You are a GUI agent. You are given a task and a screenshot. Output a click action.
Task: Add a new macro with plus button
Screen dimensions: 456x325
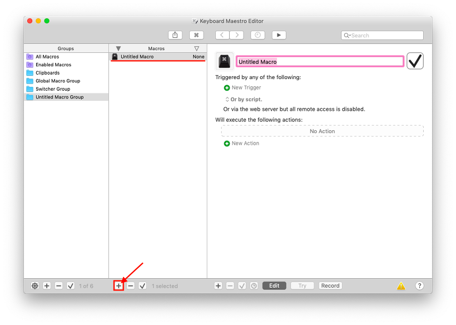point(118,286)
